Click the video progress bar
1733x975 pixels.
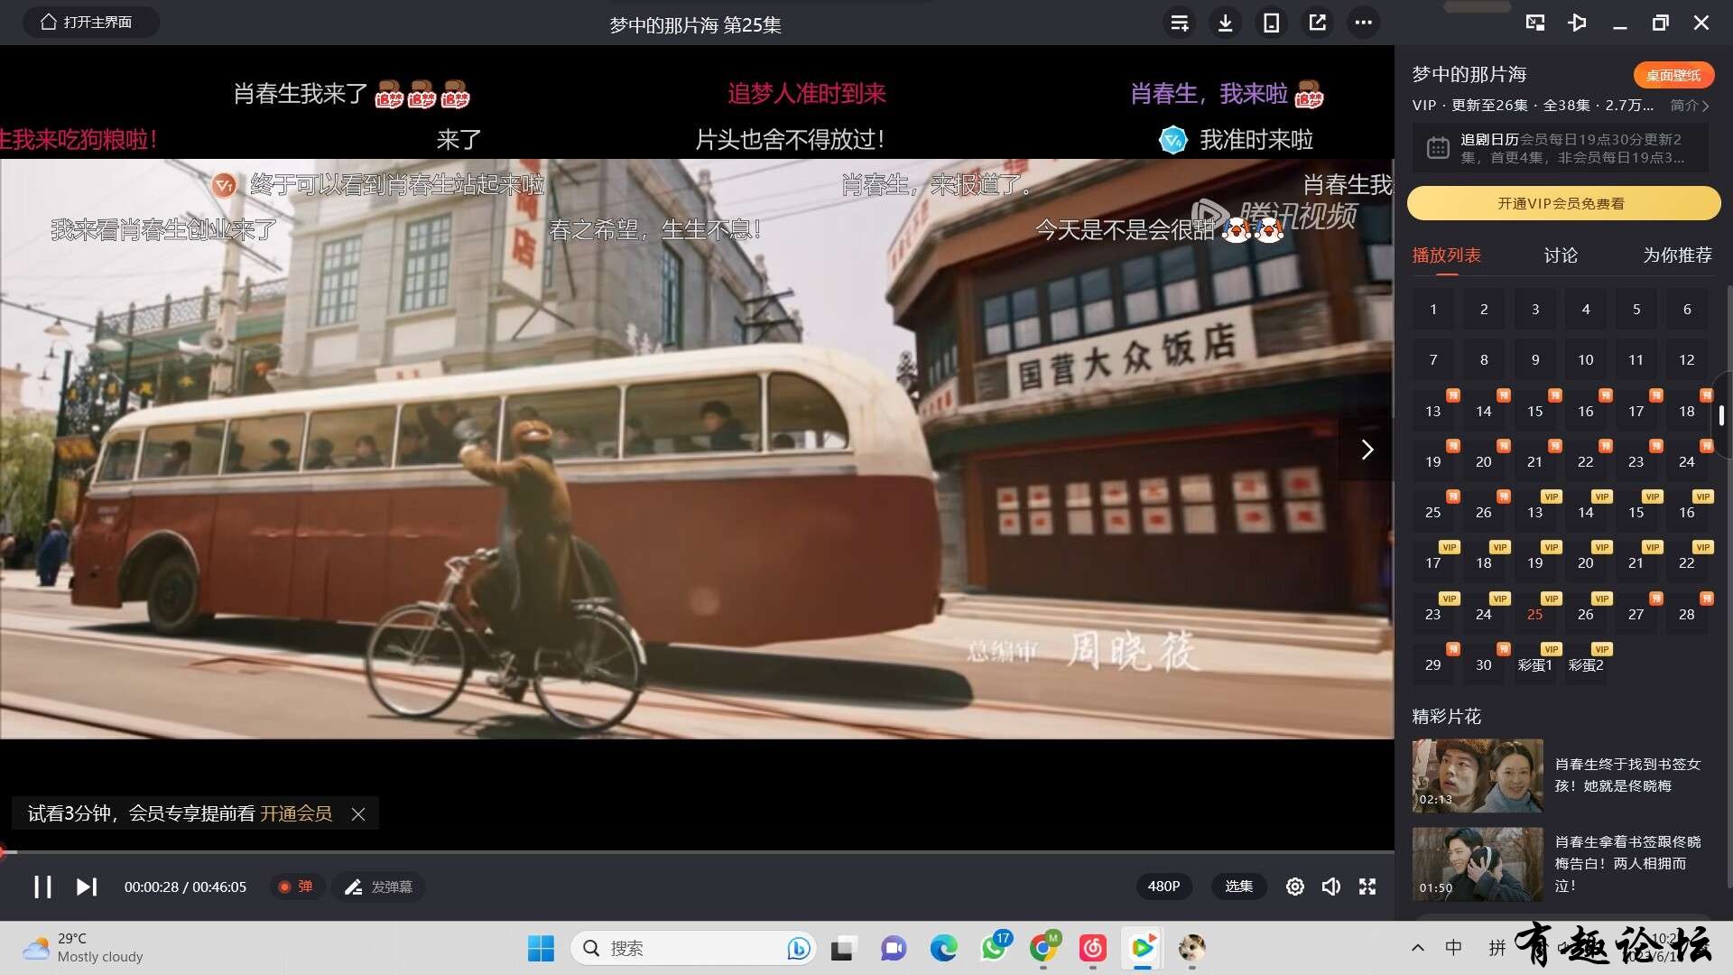[x=697, y=850]
